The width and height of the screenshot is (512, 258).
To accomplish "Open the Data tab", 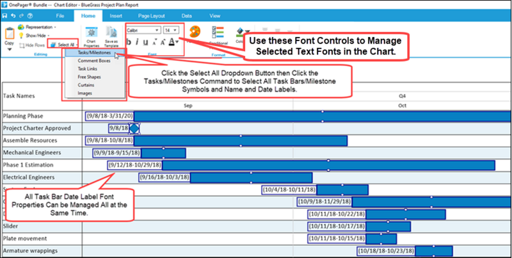I will coord(187,15).
